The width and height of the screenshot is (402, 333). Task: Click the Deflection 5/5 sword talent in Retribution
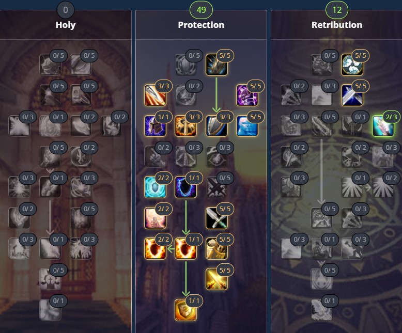coord(352,96)
